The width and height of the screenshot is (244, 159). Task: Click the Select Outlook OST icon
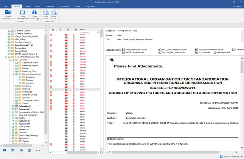8,12
